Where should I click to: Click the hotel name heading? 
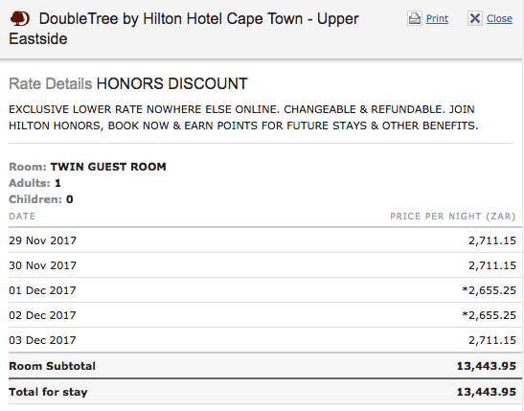(x=184, y=29)
